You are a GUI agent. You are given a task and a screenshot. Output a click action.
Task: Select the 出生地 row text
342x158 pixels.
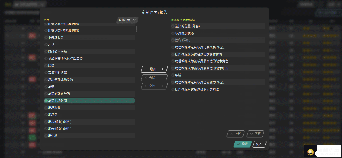tap(53, 136)
